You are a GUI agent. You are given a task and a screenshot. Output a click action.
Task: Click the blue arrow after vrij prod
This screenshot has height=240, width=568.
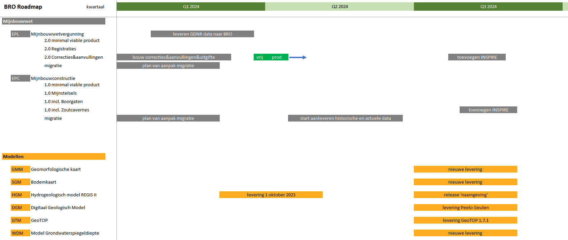coord(298,57)
